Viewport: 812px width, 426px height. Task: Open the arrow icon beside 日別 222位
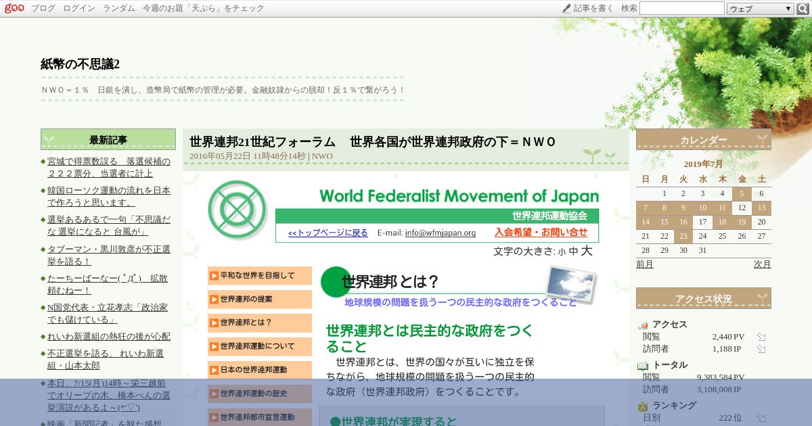tap(761, 418)
